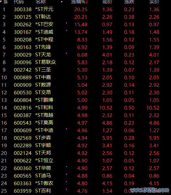Click the 涨跌 column header
The image size is (171, 195).
[129, 2]
